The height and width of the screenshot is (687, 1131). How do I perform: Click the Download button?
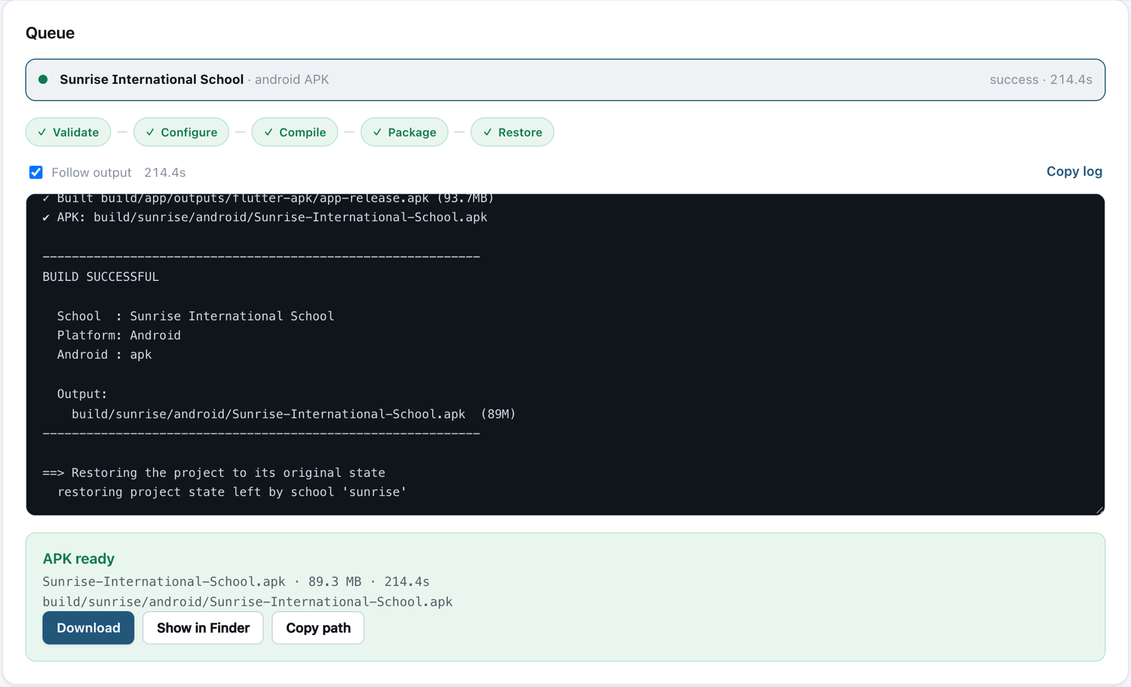[x=88, y=627]
